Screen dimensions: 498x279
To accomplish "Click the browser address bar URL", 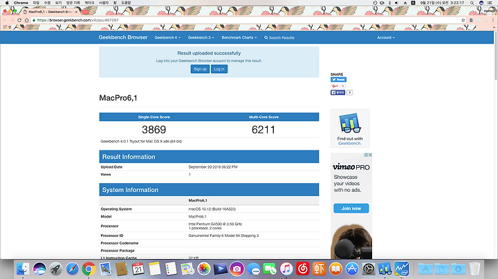I will pos(77,20).
